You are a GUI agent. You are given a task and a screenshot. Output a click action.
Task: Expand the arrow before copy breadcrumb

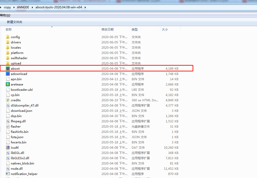tap(1, 7)
